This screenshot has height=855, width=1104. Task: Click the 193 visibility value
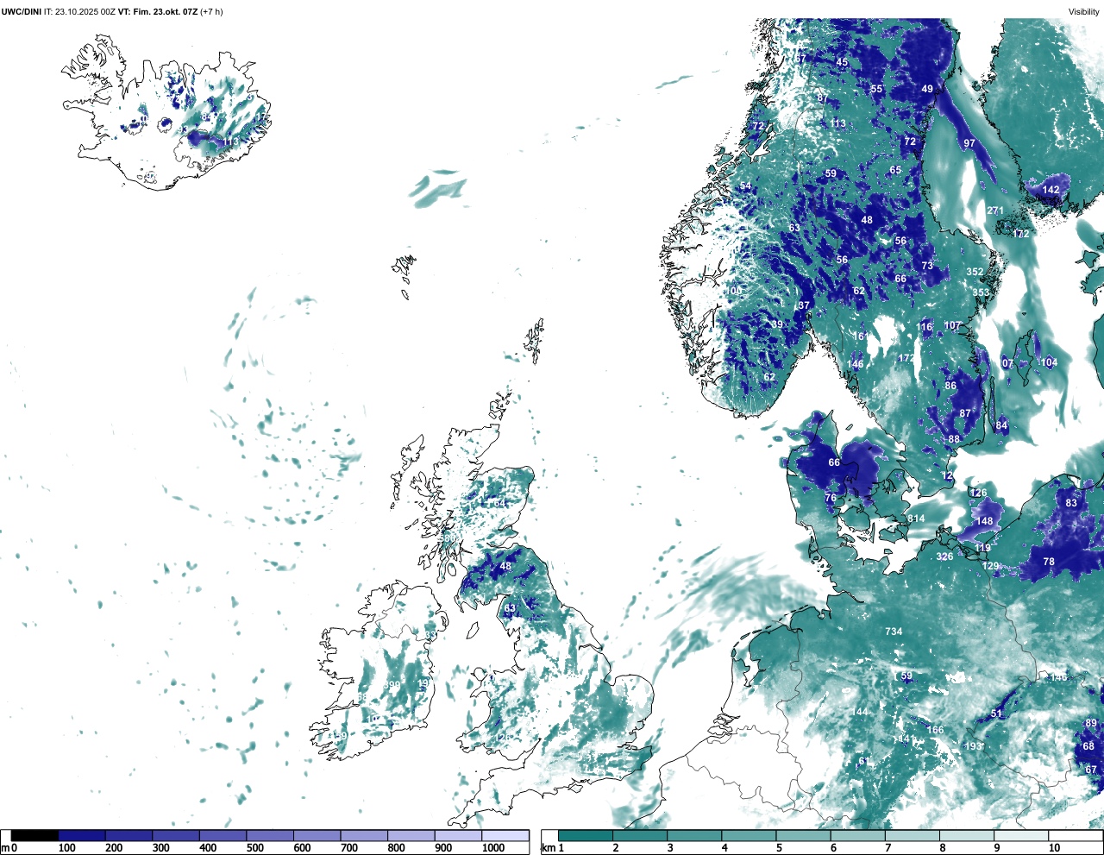point(974,746)
